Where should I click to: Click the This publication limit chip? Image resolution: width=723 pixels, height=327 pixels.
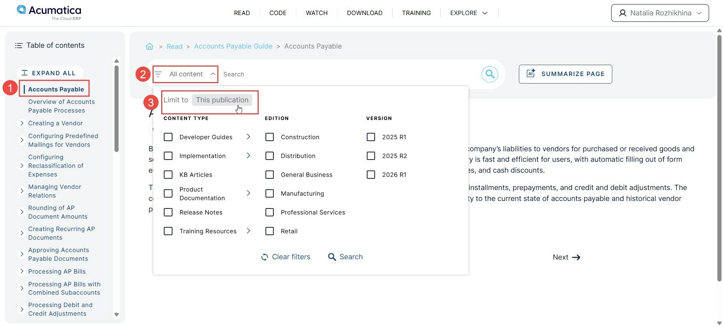(x=222, y=100)
